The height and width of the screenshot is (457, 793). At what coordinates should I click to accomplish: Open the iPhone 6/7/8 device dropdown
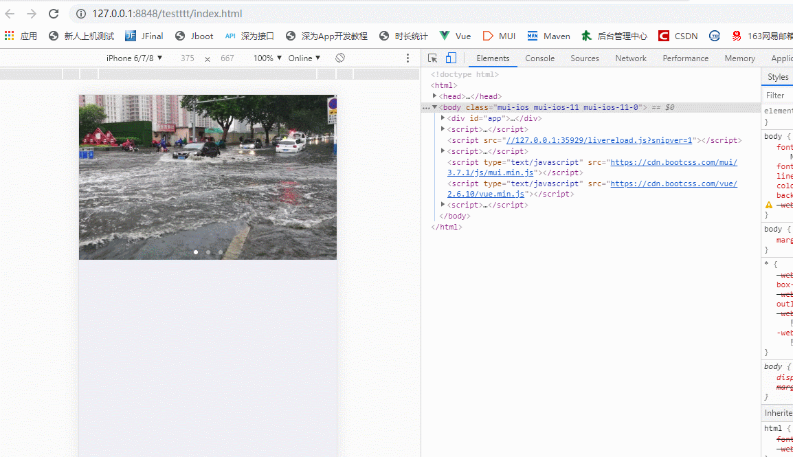point(134,58)
